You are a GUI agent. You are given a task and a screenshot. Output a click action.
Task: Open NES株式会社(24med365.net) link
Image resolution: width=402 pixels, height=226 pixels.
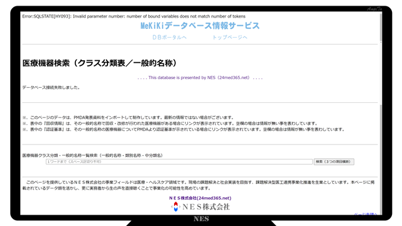200,198
